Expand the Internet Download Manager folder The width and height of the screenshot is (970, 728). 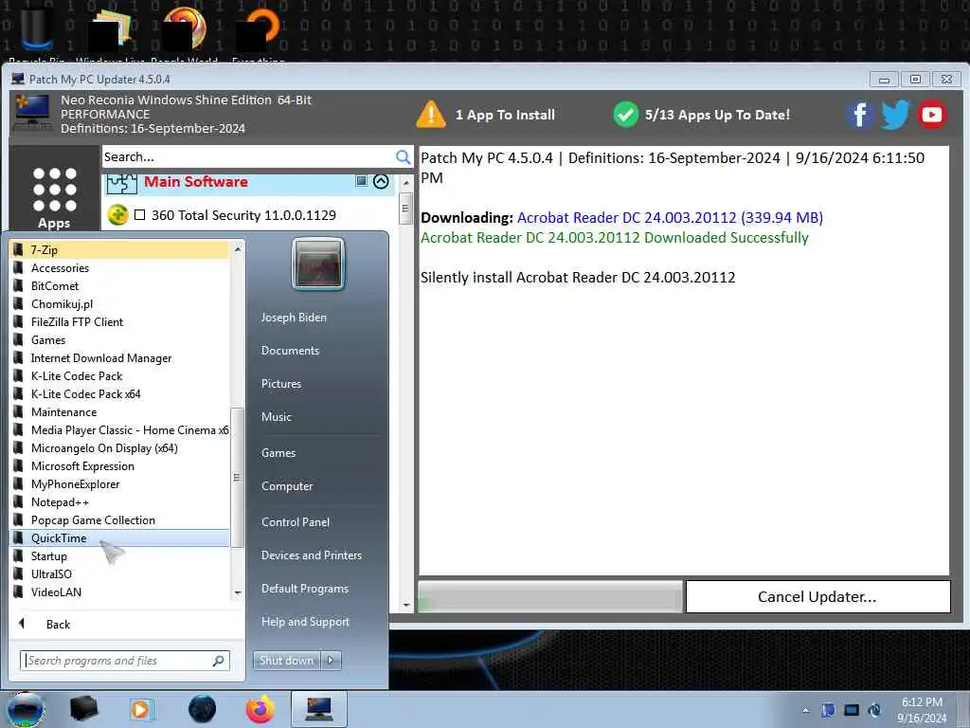tap(119, 357)
